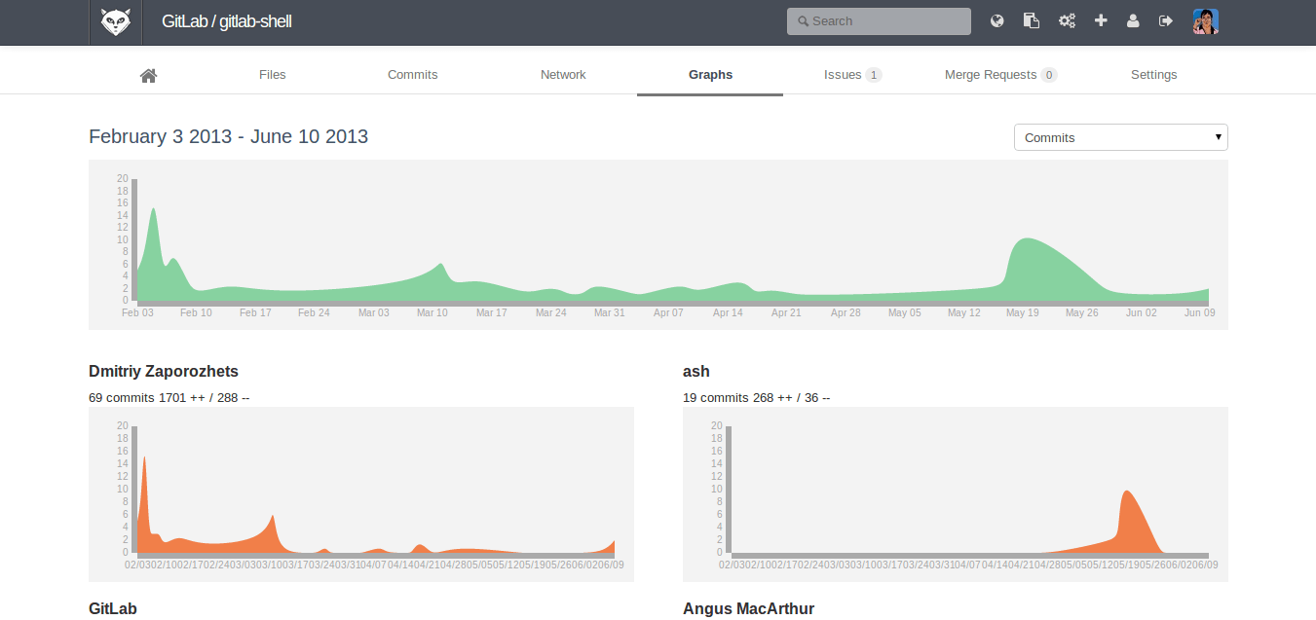The image size is (1316, 620).
Task: Go to the Settings tab
Action: point(1153,75)
